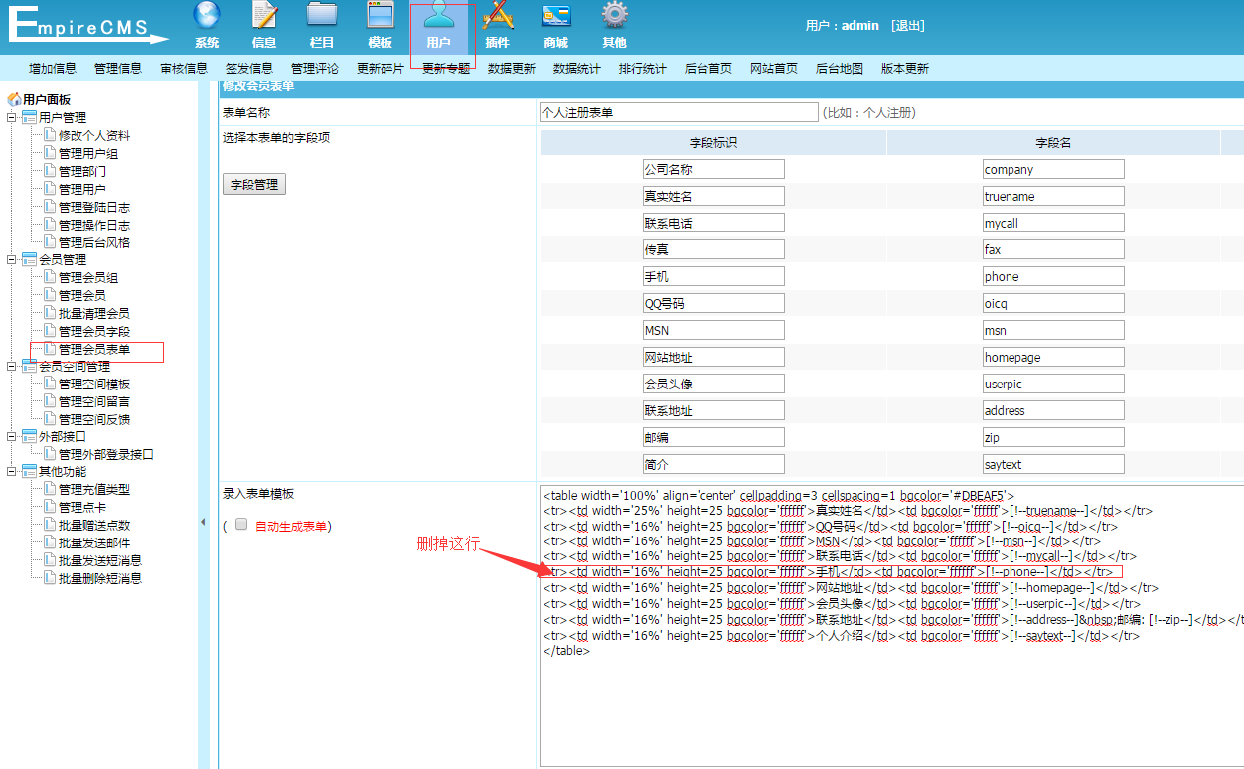Click the 系统 globe icon
The image size is (1244, 769).
click(x=207, y=17)
